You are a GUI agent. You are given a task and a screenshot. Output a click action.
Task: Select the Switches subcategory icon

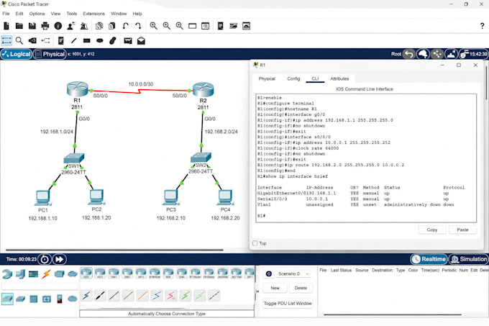(x=21, y=299)
